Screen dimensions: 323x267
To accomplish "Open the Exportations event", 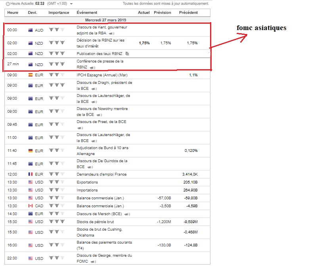I will coord(87,182).
